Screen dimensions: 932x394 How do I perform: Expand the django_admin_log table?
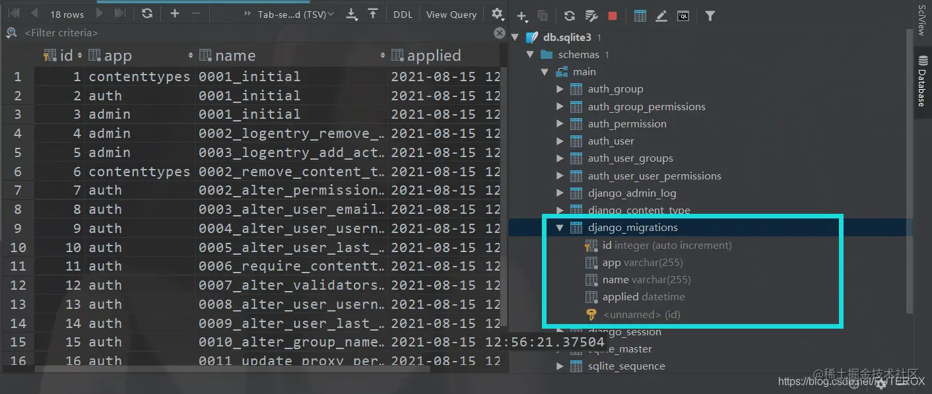(560, 193)
